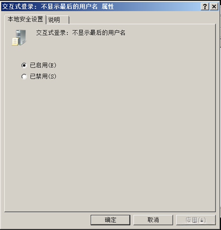Select the 已启用(E) radio button
Screen dimensions: 221x230
[x=24, y=65]
